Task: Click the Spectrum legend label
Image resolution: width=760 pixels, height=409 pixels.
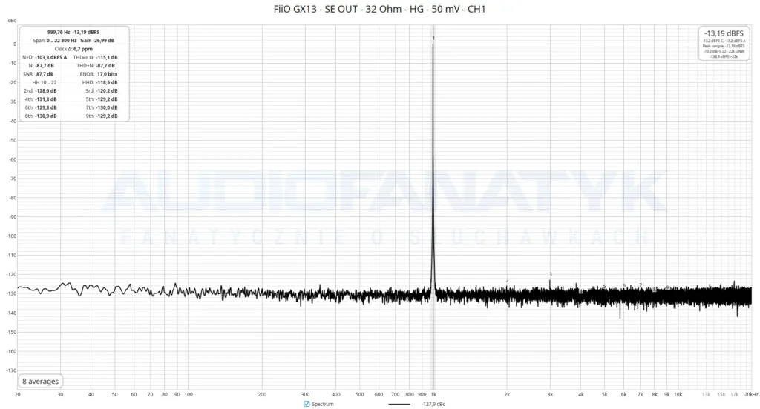Action: (322, 404)
